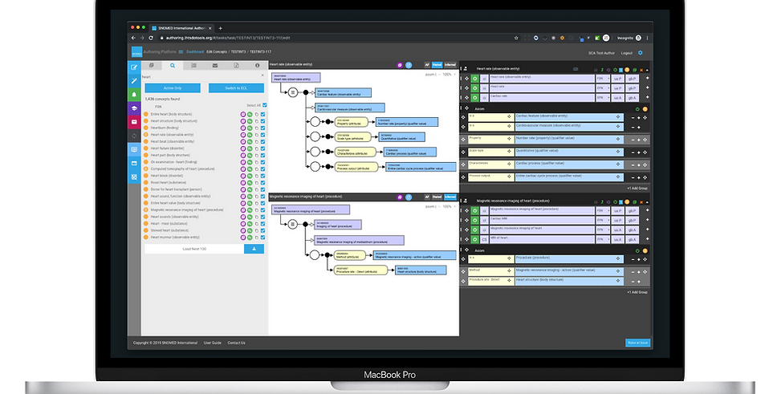781x394 pixels.
Task: Click Stated view for Heart rate diagram
Action: pyautogui.click(x=437, y=65)
